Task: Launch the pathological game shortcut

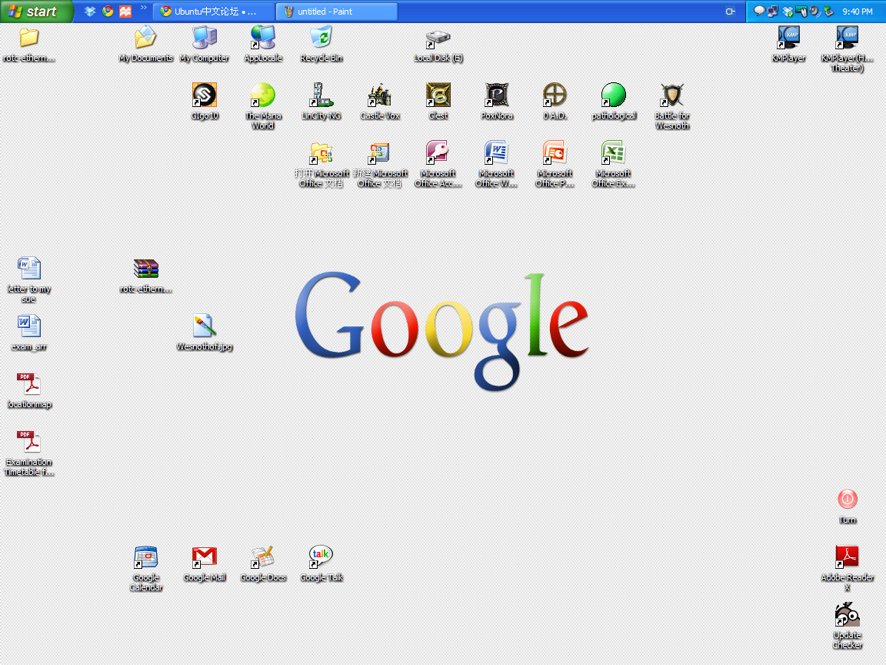Action: pos(614,95)
